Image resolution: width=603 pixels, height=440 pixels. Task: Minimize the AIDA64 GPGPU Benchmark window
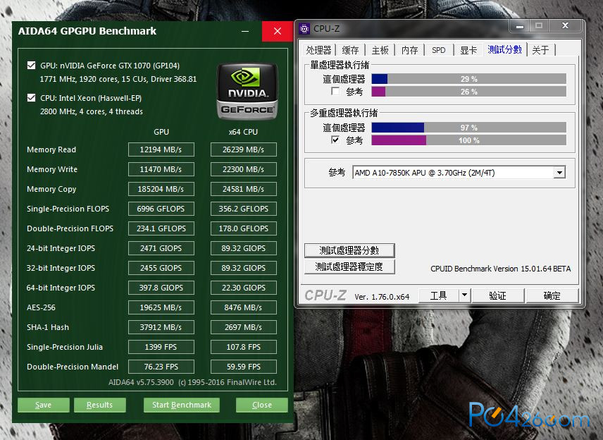tap(245, 31)
